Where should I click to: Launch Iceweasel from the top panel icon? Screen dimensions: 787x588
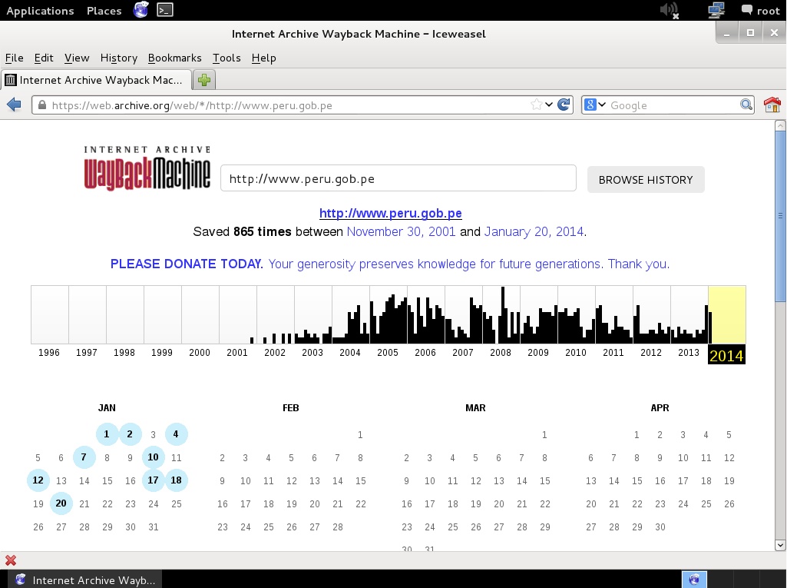point(141,10)
